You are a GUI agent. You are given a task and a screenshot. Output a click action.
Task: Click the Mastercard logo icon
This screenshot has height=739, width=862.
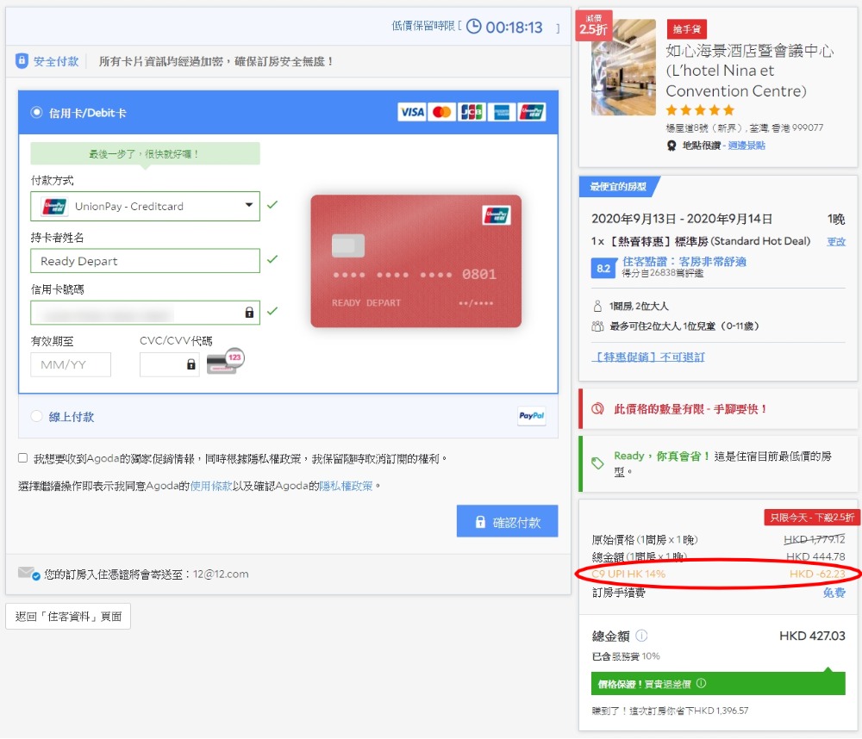tap(441, 112)
